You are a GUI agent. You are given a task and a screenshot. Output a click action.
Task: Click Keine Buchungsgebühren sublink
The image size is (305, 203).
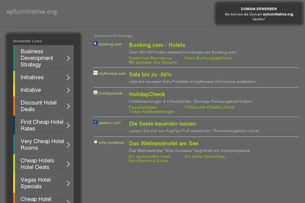coord(208,58)
